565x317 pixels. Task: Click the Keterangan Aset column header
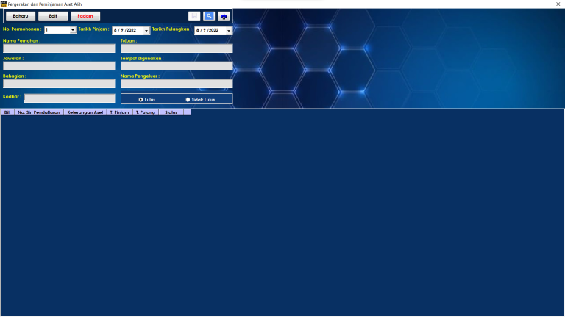(x=85, y=112)
